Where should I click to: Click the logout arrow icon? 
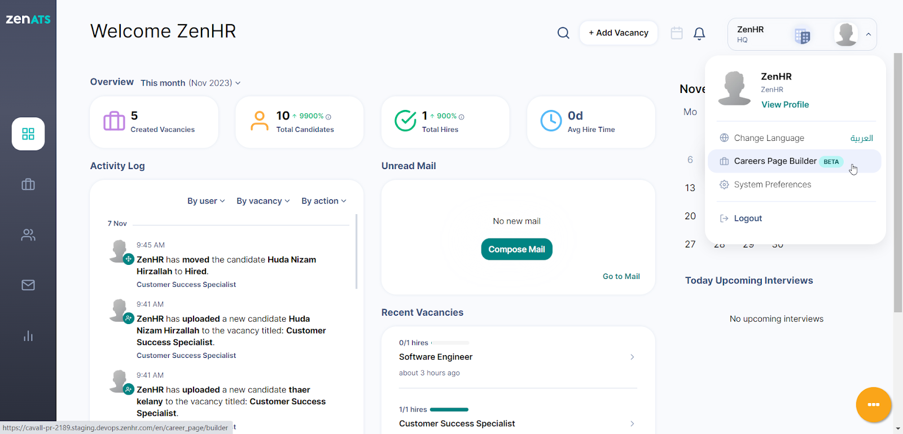point(724,218)
